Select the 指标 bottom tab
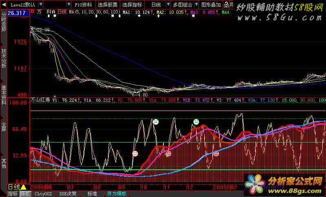Image resolution: width=326 pixels, height=197 pixels. tap(13, 194)
